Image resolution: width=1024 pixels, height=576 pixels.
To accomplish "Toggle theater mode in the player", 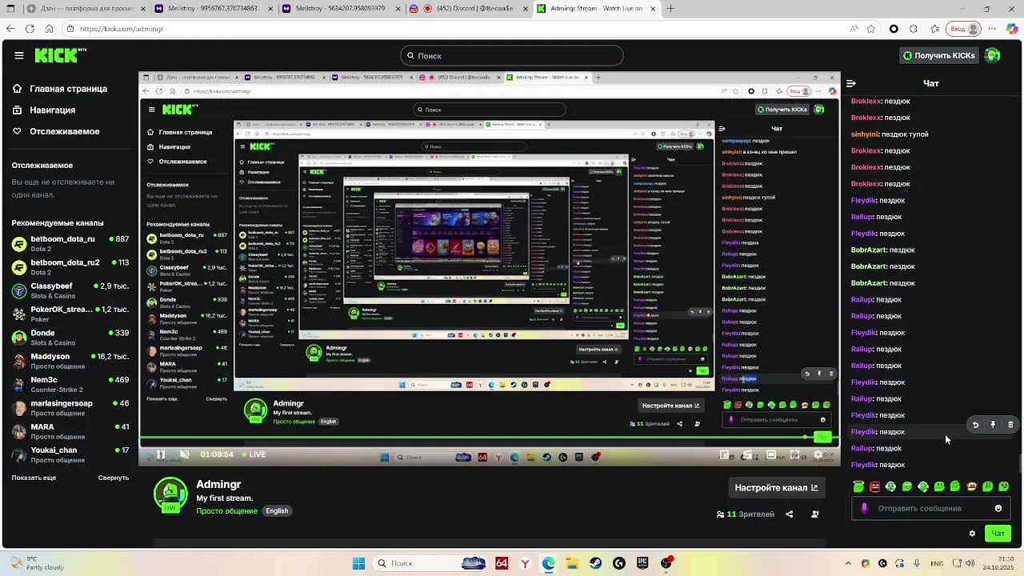I will point(771,454).
